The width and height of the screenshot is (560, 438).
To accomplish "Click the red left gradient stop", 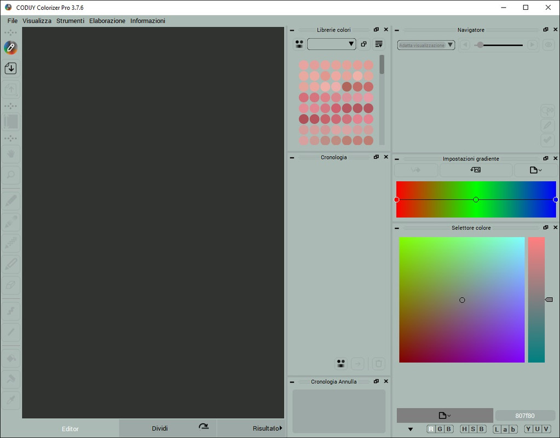I will (x=396, y=200).
